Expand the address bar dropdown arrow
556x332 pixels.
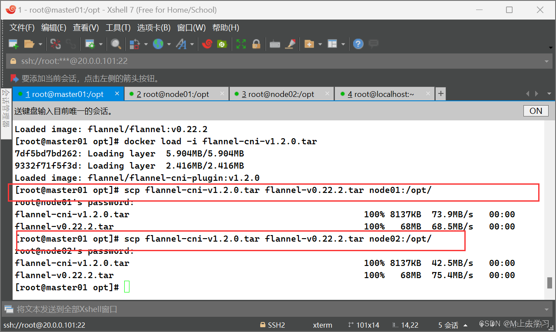(x=546, y=62)
